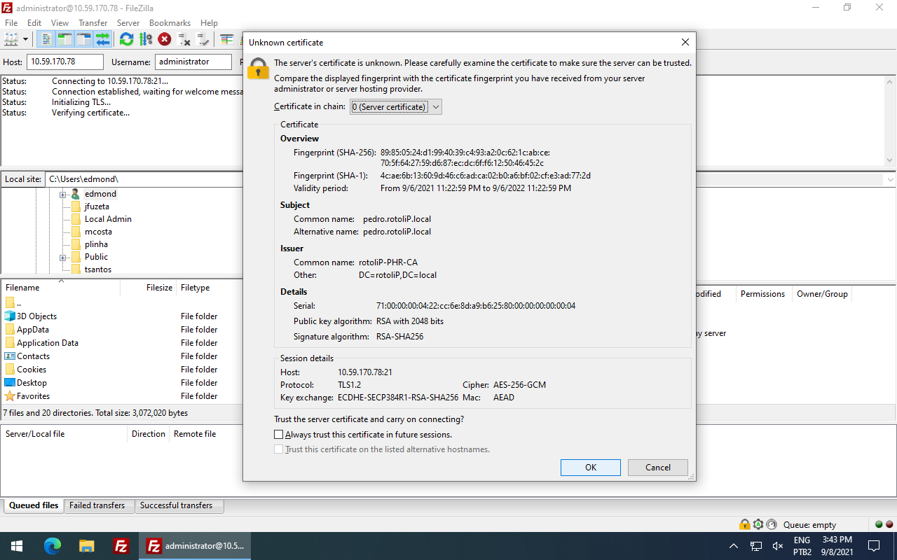Switch to the Failed transfers tab

[x=98, y=505]
